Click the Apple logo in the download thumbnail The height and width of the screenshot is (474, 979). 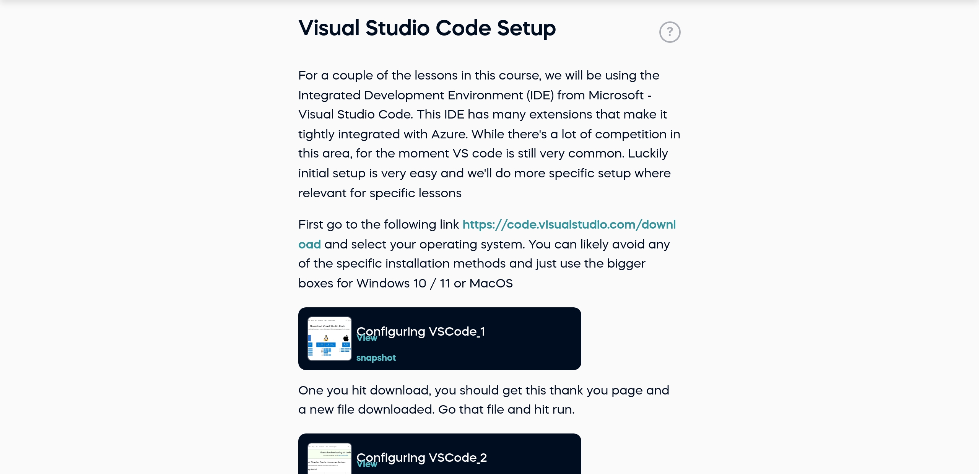(x=346, y=338)
